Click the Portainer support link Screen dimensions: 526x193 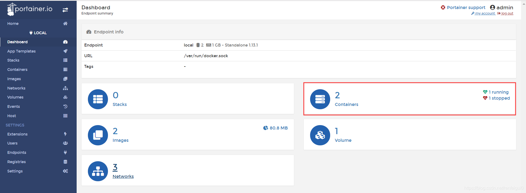pos(466,7)
